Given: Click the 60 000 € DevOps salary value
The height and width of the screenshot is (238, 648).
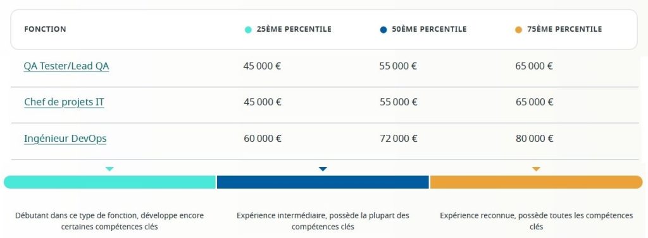Looking at the screenshot, I should [x=263, y=139].
